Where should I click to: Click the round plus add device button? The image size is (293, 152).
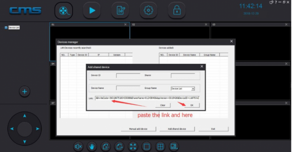(x=24, y=92)
